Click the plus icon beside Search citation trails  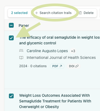coord(37,13)
